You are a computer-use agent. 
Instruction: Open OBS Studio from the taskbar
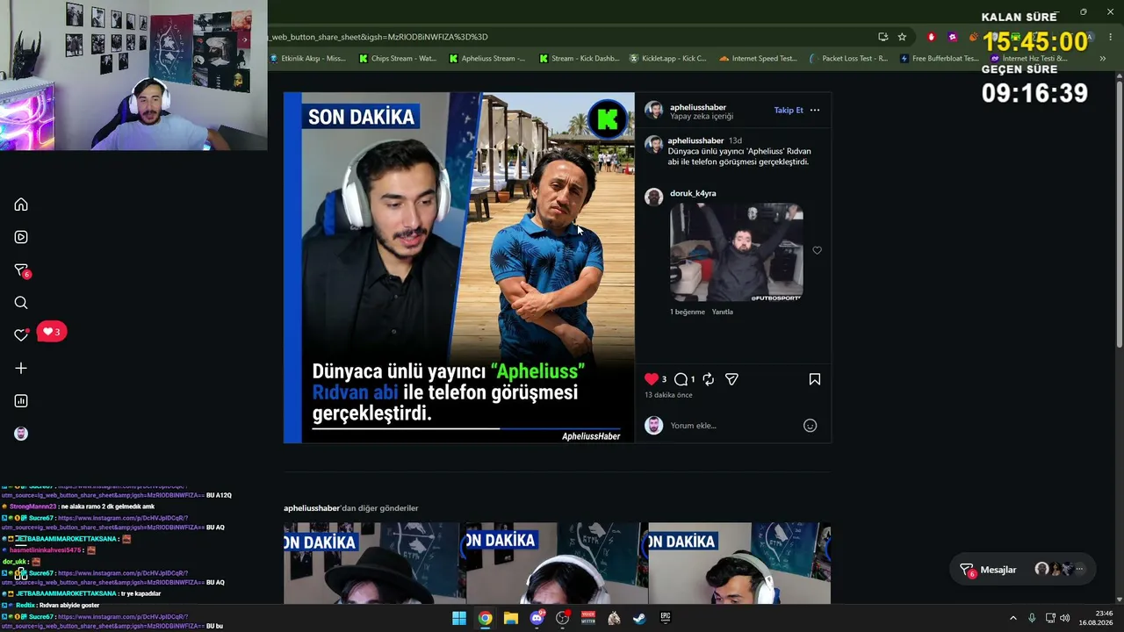[x=562, y=618]
